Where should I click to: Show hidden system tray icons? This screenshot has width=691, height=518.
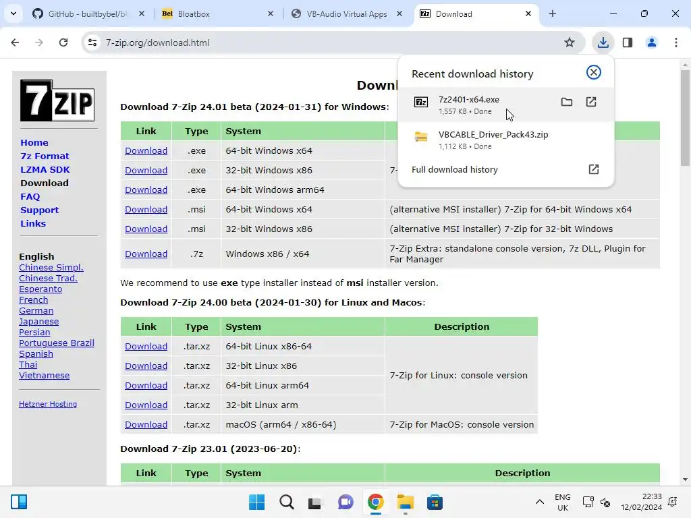click(x=539, y=502)
